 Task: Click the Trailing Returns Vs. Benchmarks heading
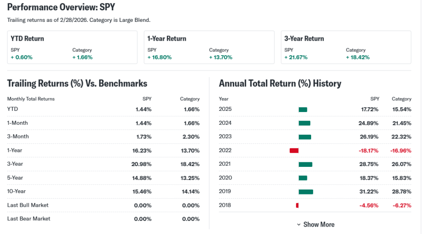(77, 83)
